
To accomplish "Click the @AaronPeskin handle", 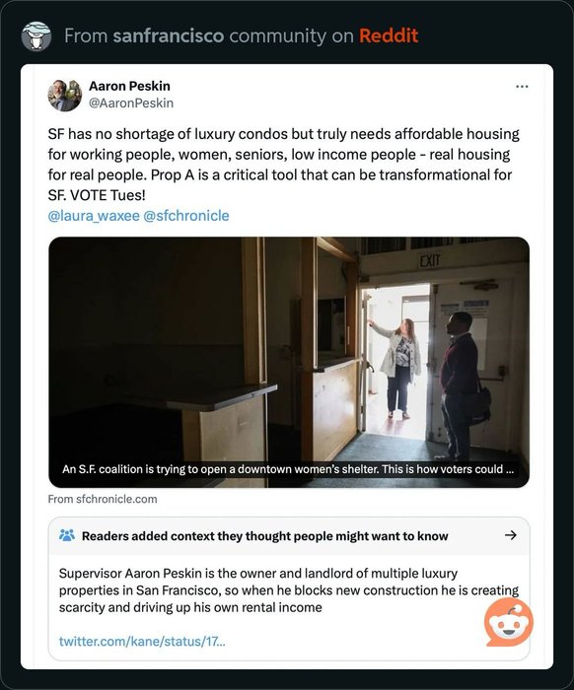I will click(131, 103).
